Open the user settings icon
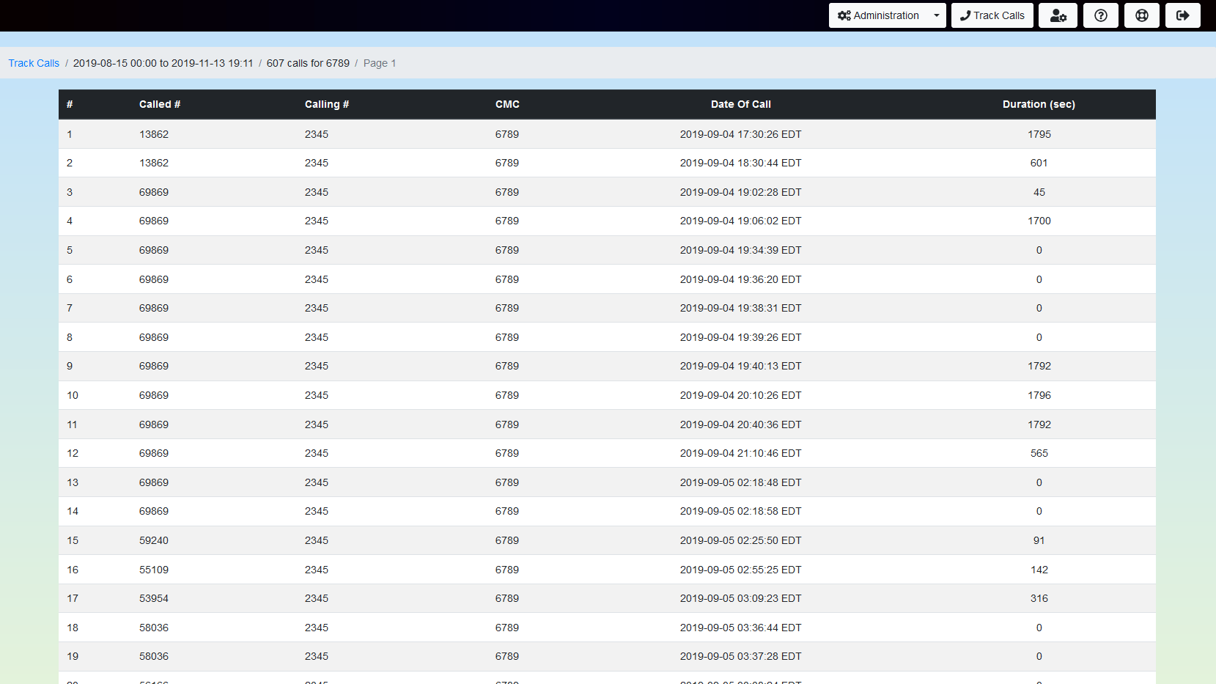The width and height of the screenshot is (1216, 684). pyautogui.click(x=1058, y=15)
